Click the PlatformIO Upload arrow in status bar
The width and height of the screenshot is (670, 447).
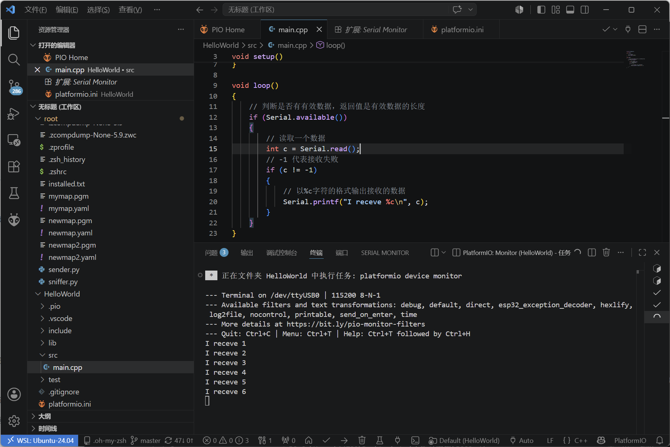click(344, 440)
